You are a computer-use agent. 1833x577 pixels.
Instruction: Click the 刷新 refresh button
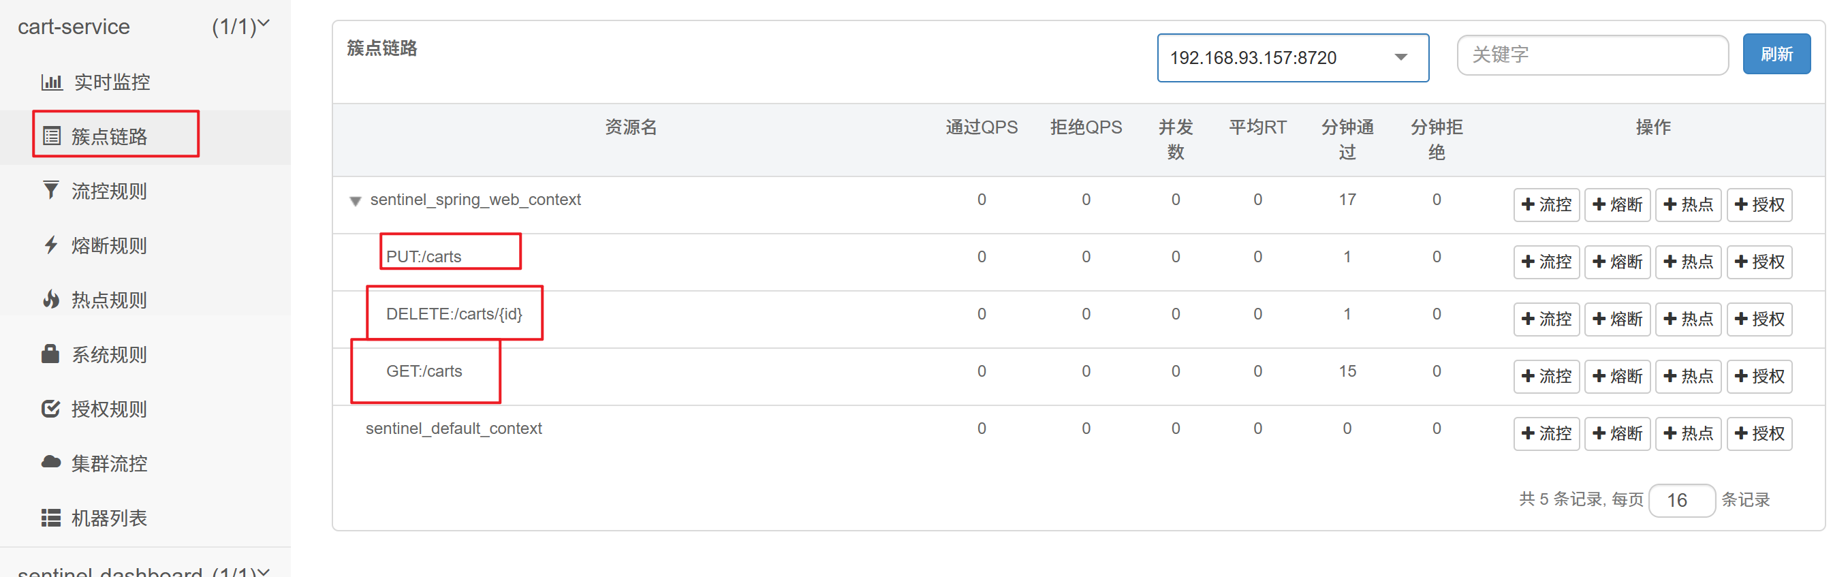(x=1776, y=54)
